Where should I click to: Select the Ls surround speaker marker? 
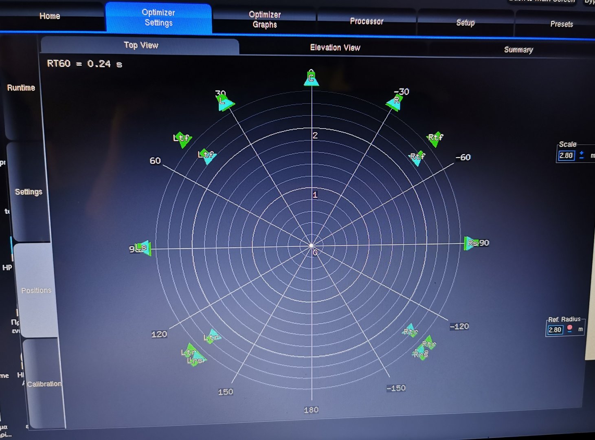tap(143, 248)
